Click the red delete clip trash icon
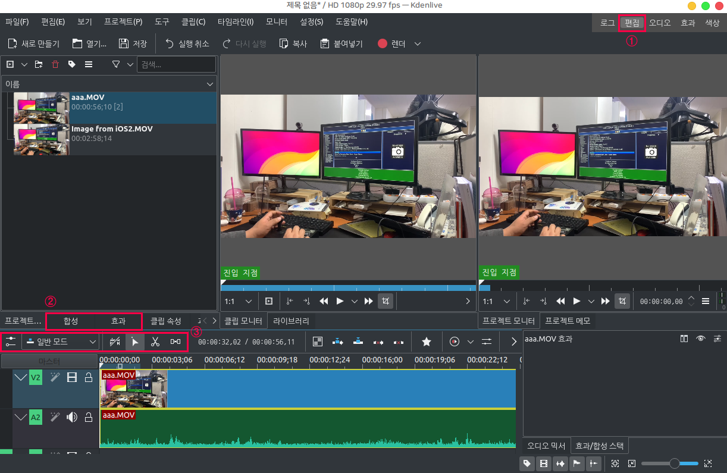 55,64
